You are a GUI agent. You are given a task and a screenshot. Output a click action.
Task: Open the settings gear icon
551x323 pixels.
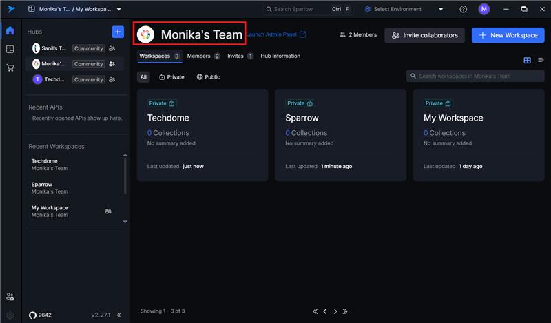(10, 315)
